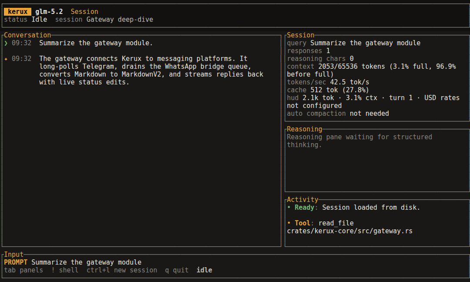Click user message 'Summarize the gateway module.'
Image resolution: width=470 pixels, height=282 pixels.
click(x=96, y=43)
